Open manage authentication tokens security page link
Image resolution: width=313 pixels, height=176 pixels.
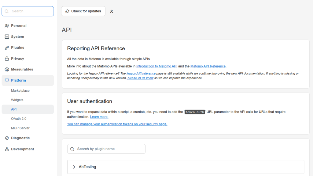tap(117, 124)
